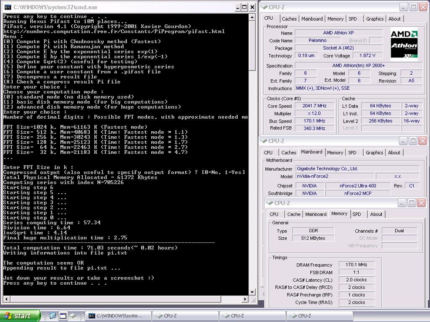Click the MMX (+), 3DNow! (+), SSE instructions field
The width and height of the screenshot is (430, 322).
(359, 88)
